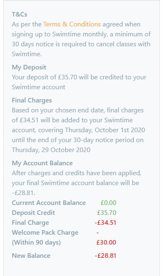The width and height of the screenshot is (164, 276).
Task: Click the Thursday, October 1st 2020 text
Action: click(x=105, y=130)
